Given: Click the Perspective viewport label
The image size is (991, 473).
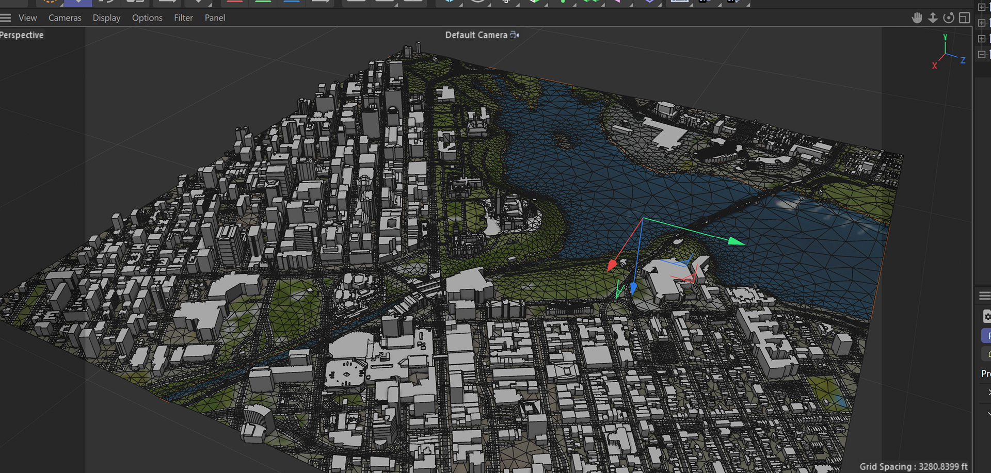Looking at the screenshot, I should pyautogui.click(x=22, y=35).
